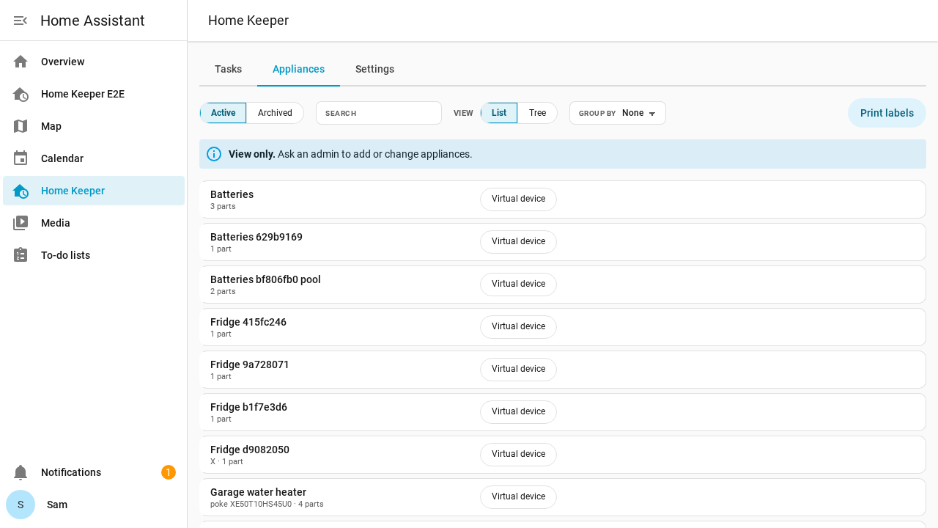
Task: Click the Map icon in sidebar
Action: pyautogui.click(x=21, y=126)
